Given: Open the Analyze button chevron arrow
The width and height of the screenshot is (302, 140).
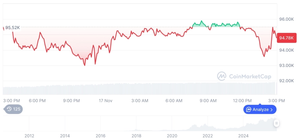Looking at the screenshot, I should pos(271,110).
